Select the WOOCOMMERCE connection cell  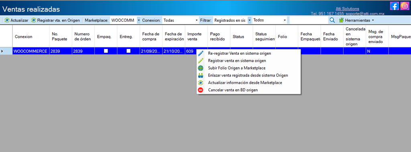[31, 51]
